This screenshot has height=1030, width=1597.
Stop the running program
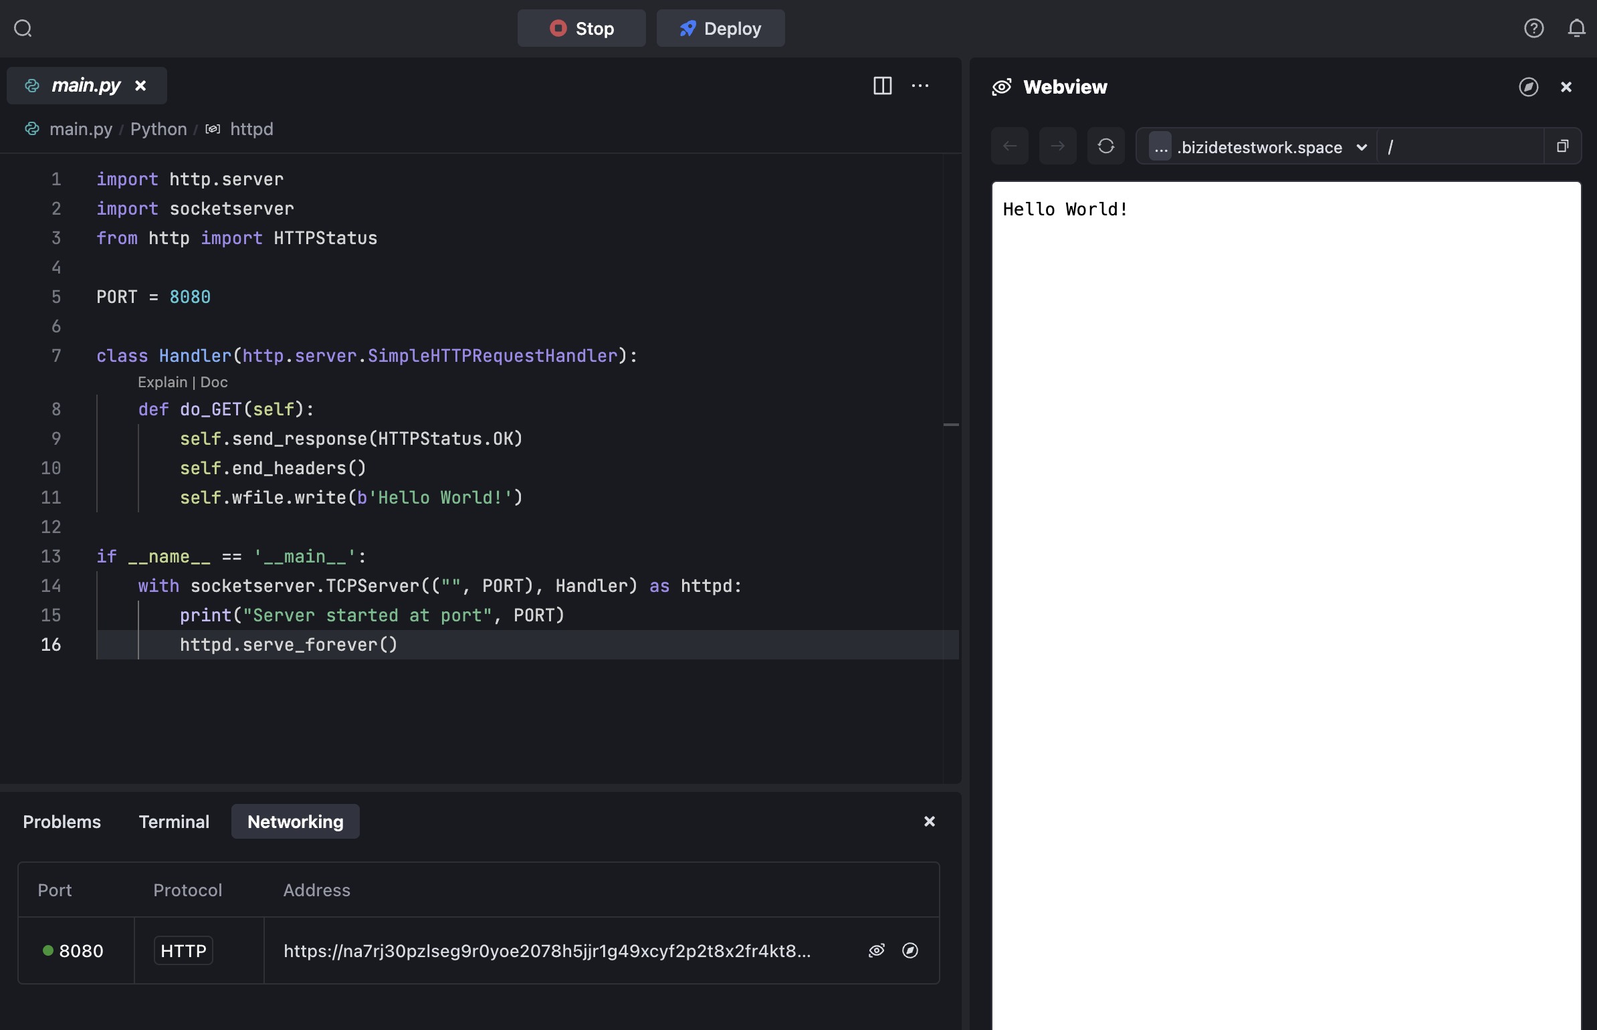pyautogui.click(x=581, y=28)
